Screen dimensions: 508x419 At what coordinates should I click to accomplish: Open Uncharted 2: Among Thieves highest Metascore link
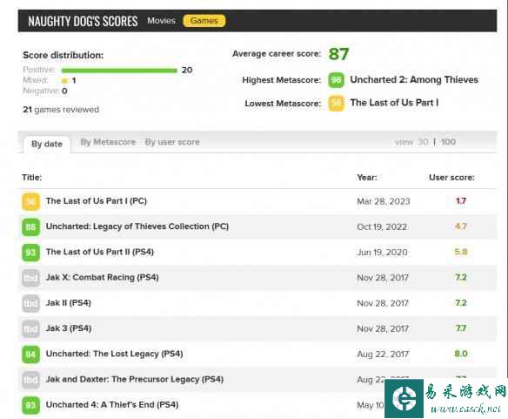click(414, 80)
